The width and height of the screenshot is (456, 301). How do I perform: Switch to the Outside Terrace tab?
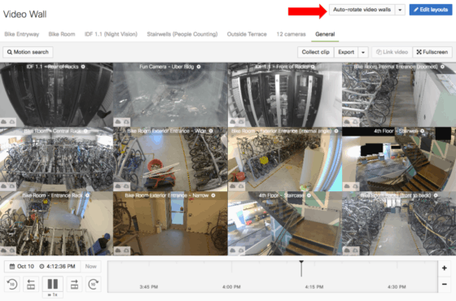(247, 34)
